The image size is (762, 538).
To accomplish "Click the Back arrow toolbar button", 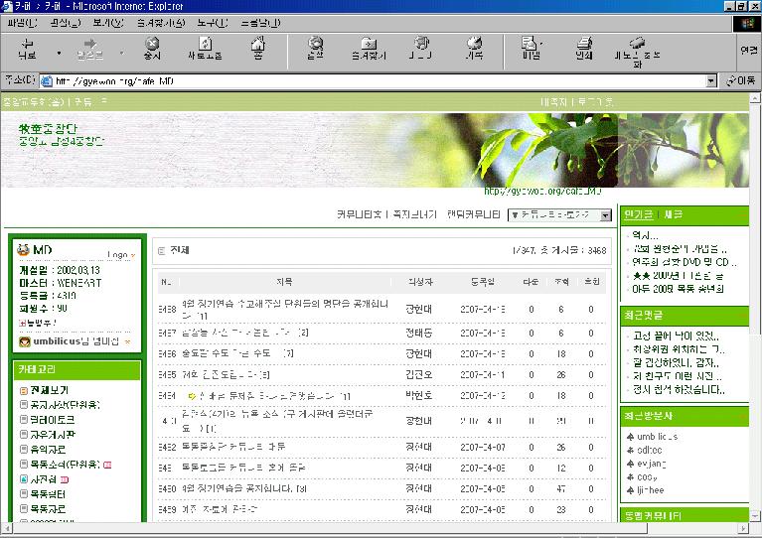I will pos(27,49).
